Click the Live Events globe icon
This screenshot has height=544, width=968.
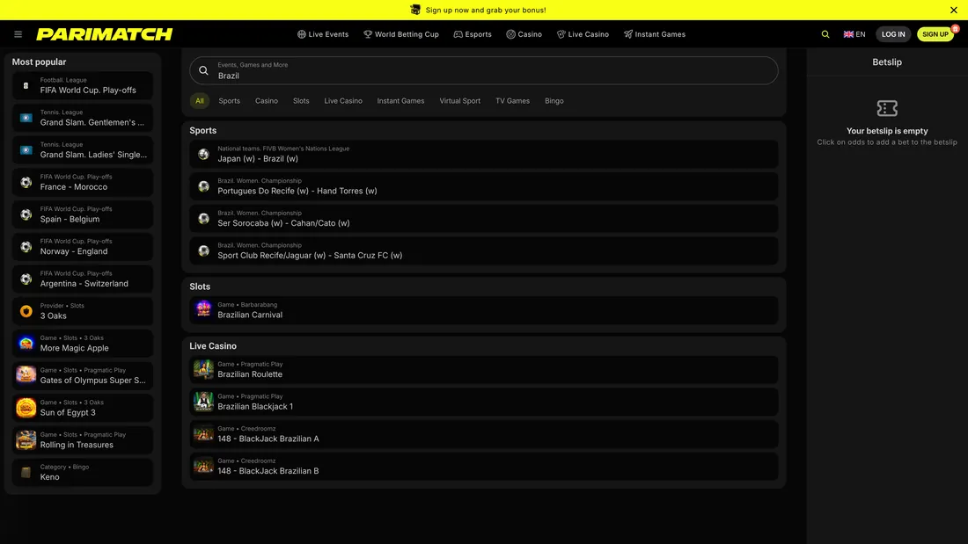coord(301,34)
